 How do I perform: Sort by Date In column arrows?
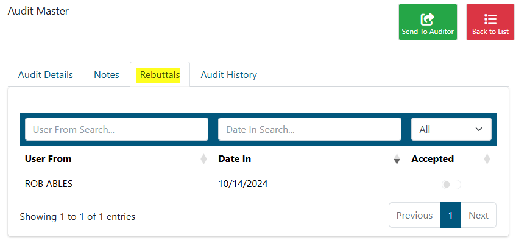(397, 159)
